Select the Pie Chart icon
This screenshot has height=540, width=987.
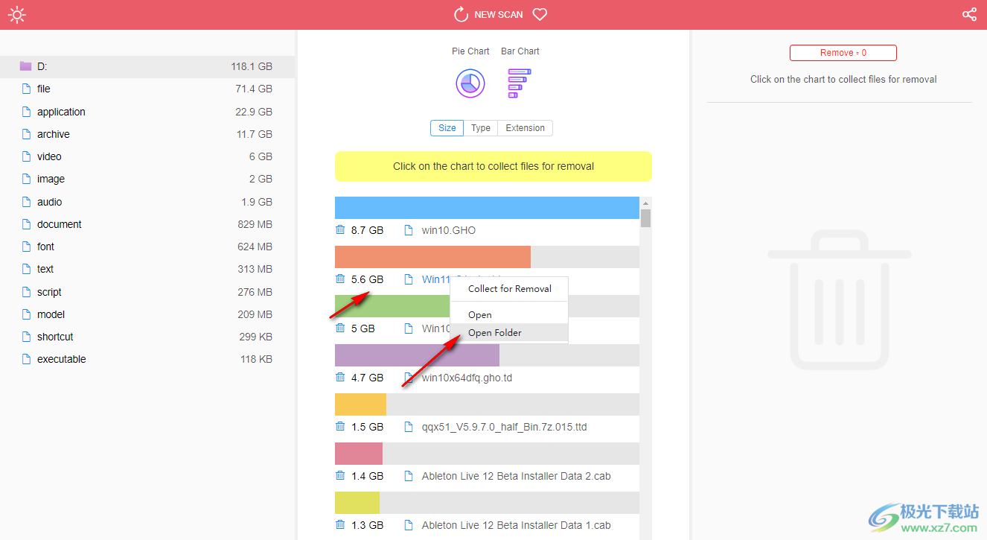point(470,83)
